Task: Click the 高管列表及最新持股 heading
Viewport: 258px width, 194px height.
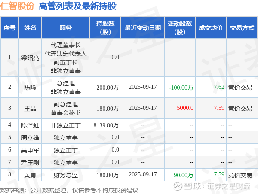Action: pyautogui.click(x=77, y=6)
